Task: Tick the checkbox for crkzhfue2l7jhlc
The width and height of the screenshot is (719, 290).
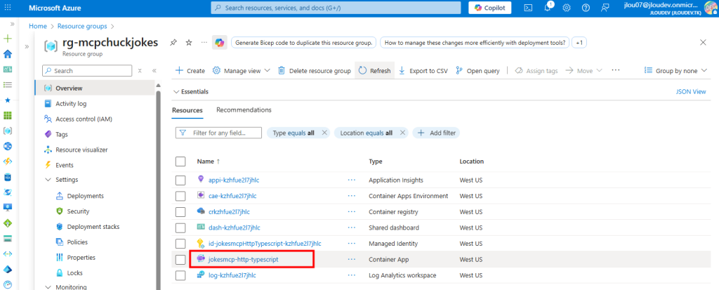Action: pos(180,211)
